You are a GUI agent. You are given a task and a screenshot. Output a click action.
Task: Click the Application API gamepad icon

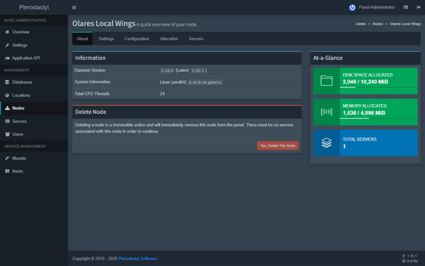pyautogui.click(x=7, y=58)
